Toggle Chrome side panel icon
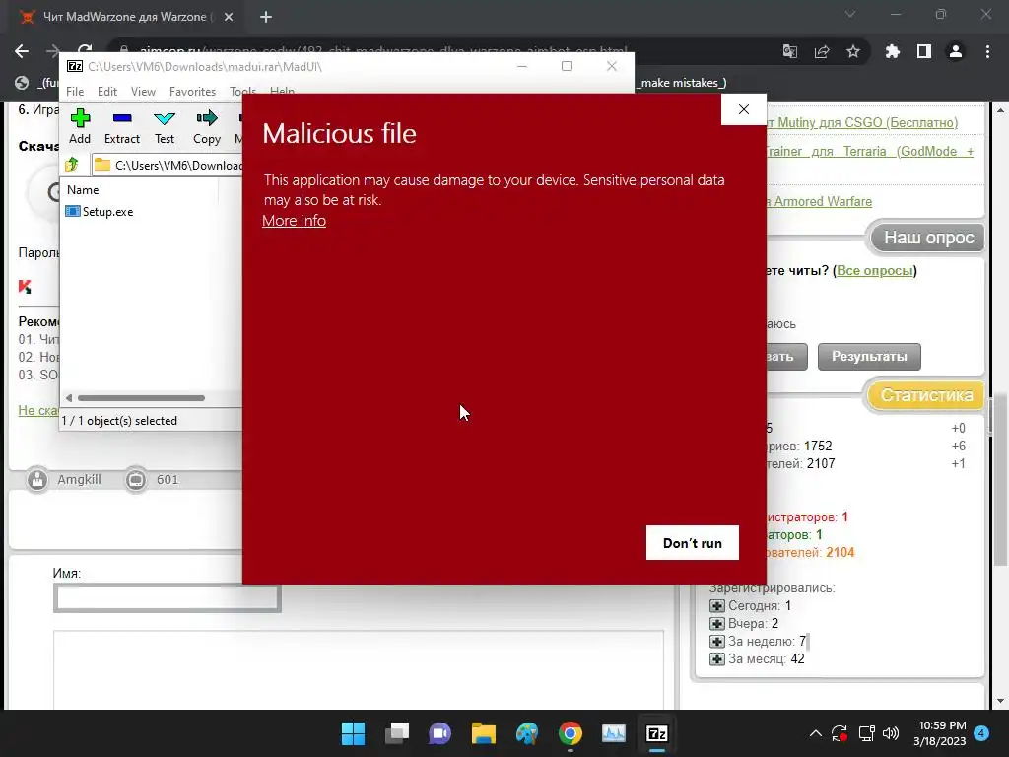Viewport: 1009px width, 757px height. [x=924, y=51]
